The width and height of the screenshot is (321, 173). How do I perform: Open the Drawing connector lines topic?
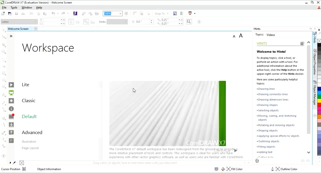coord(273,94)
